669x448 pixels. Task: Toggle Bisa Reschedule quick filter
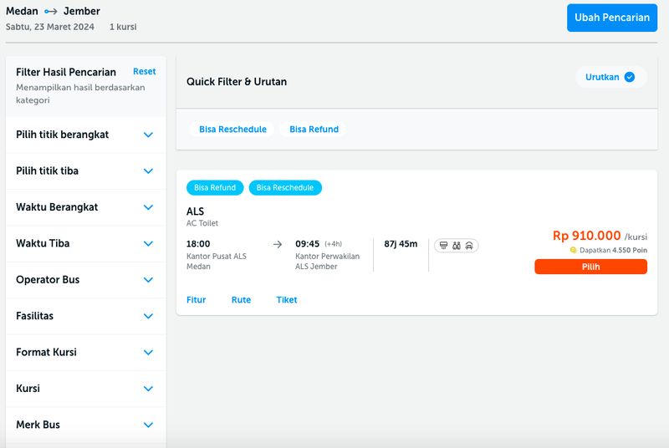232,130
